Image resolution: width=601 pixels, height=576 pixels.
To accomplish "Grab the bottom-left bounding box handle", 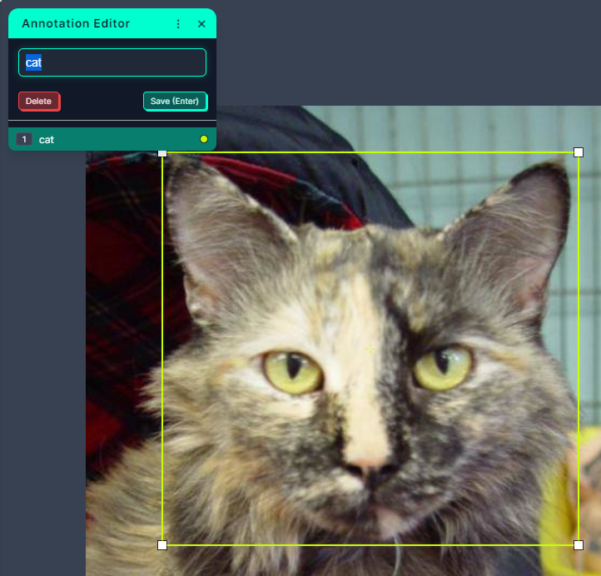I will [162, 545].
